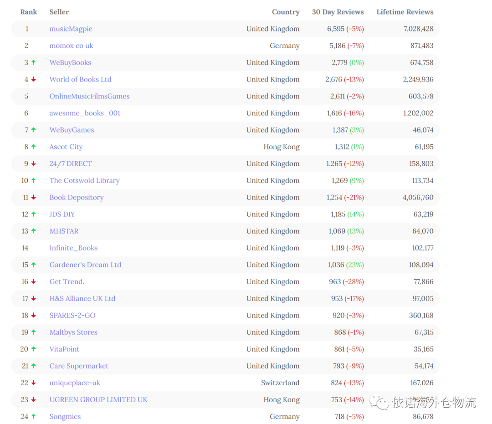This screenshot has height=424, width=492.
Task: Open the SPARES-2-GO seller link
Action: [x=72, y=316]
